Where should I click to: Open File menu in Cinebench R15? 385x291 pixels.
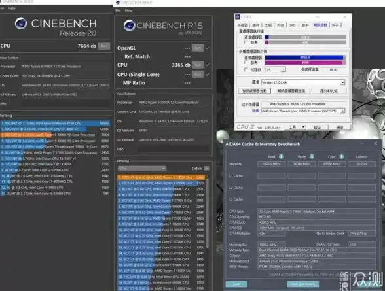coord(118,10)
